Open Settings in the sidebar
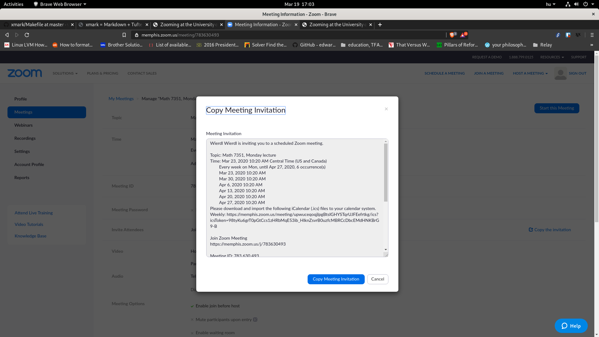599x337 pixels. point(22,151)
